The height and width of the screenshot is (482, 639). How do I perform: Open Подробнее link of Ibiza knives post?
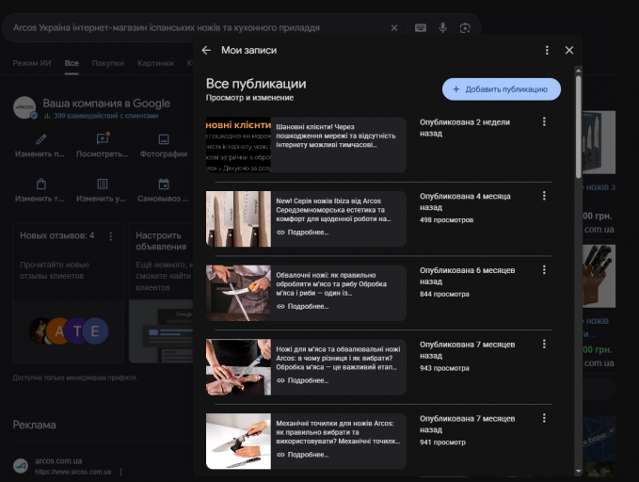pos(302,233)
